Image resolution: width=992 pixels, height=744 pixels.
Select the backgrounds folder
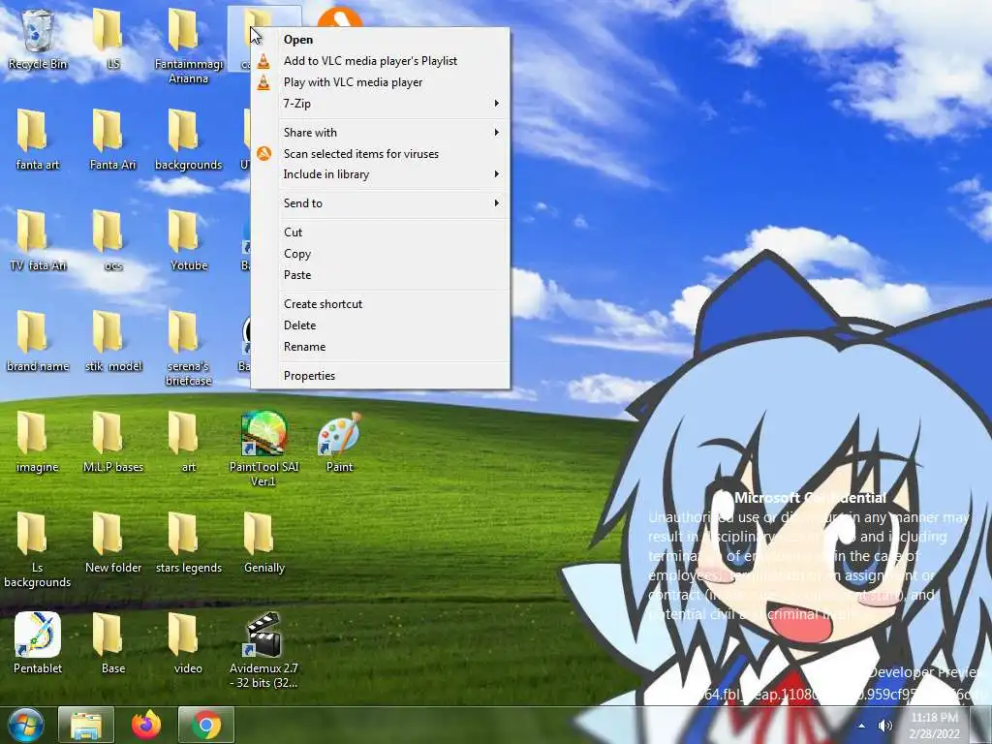(189, 139)
